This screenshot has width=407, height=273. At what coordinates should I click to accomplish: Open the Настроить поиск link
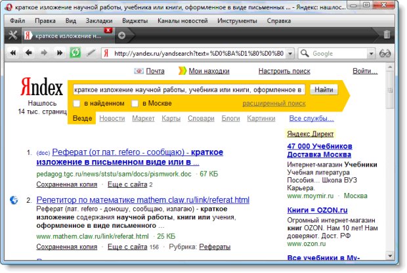pos(284,71)
